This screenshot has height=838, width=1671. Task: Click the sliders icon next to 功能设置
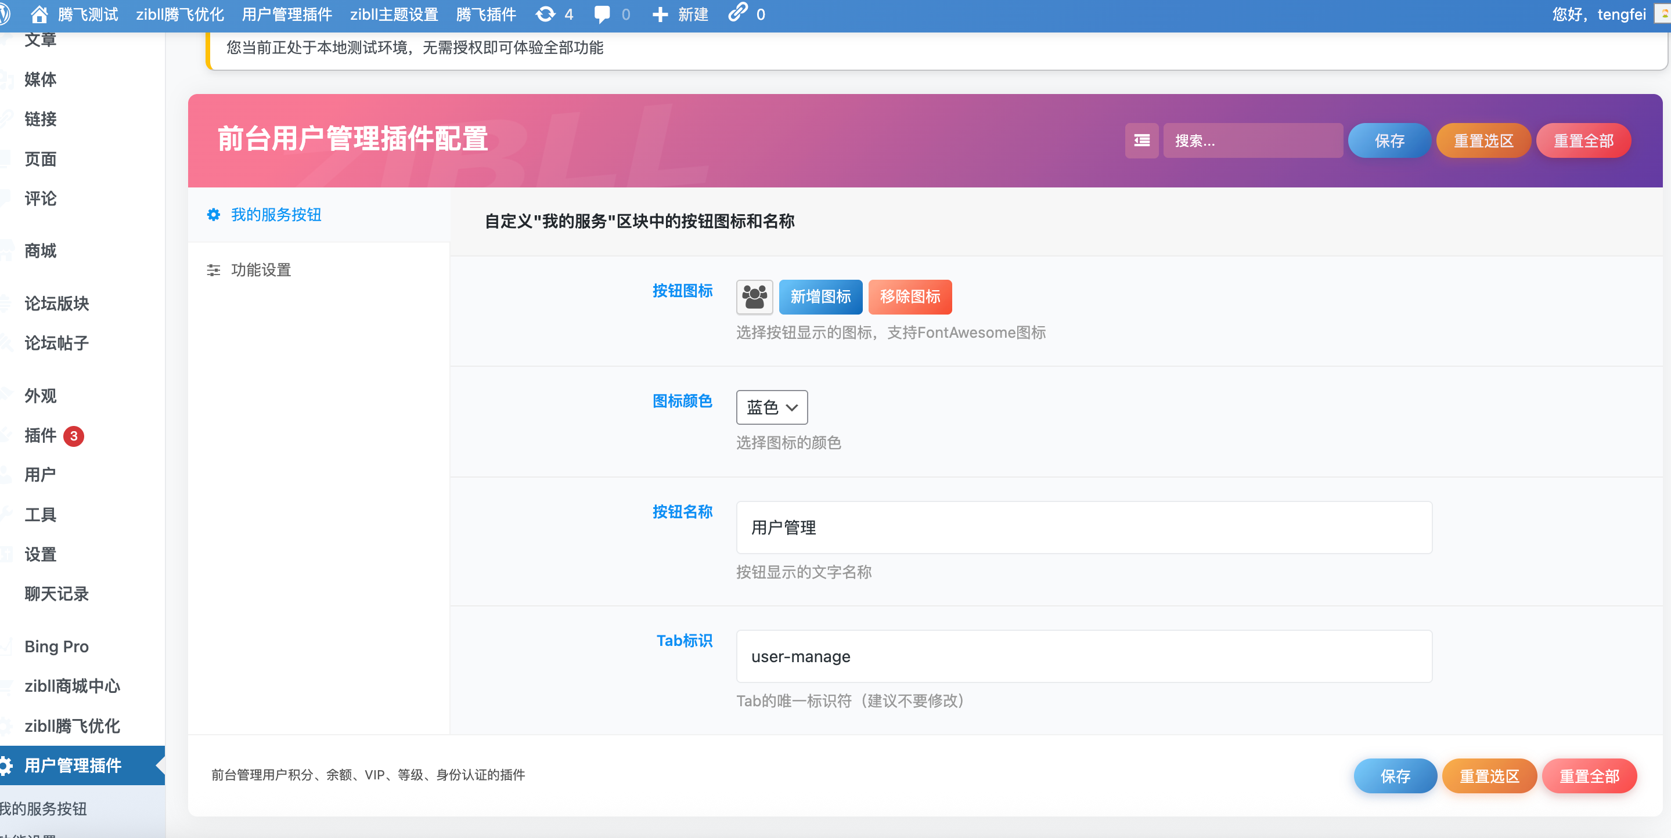tap(214, 270)
